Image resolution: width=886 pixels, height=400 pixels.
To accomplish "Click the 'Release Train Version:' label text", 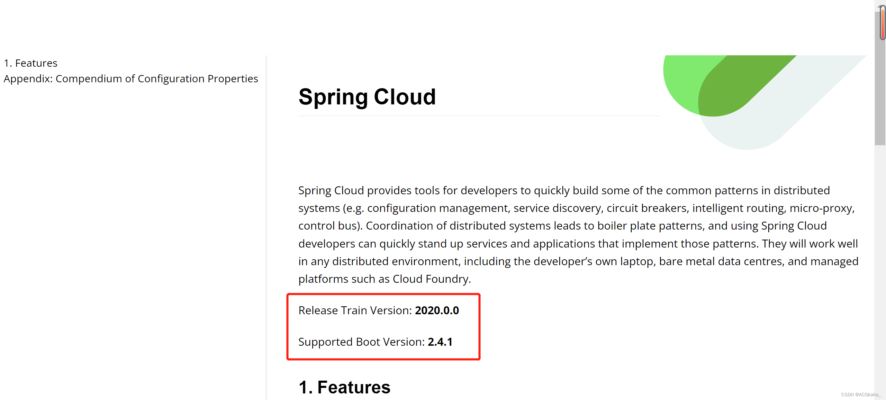I will 355,310.
